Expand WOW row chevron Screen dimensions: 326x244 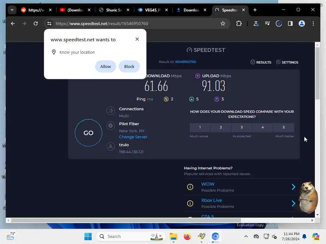293,187
